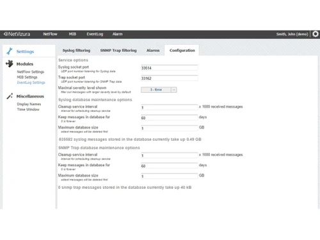Focus SNMP Trap Keep messages days field
Viewport: 320px width, 240px height.
(170, 166)
